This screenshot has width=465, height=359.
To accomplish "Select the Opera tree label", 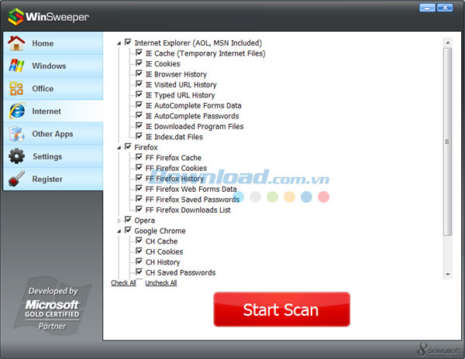I will 144,221.
